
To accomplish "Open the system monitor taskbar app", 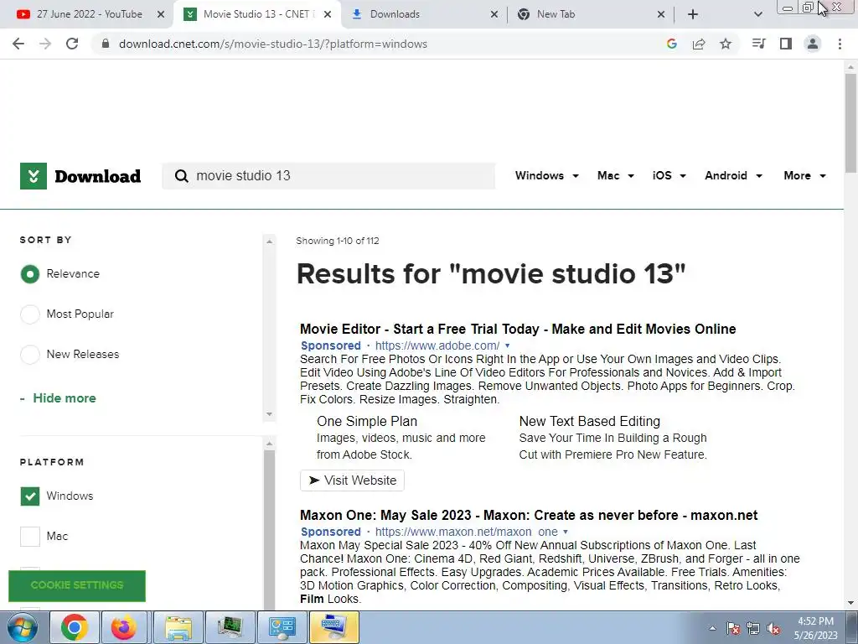I will coord(230,627).
